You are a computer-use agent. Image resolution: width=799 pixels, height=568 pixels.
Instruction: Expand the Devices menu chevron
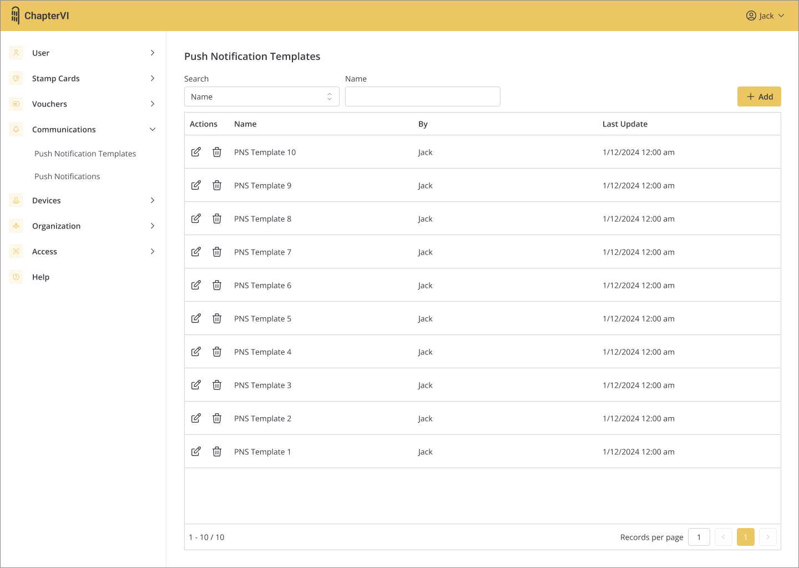pyautogui.click(x=153, y=200)
